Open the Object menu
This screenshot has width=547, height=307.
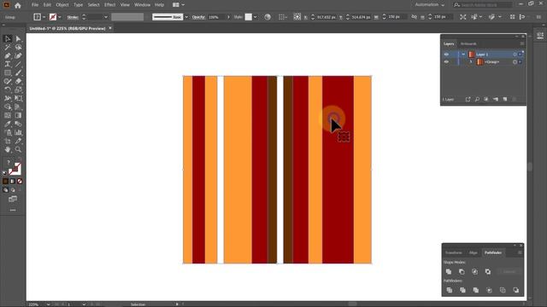[x=62, y=5]
